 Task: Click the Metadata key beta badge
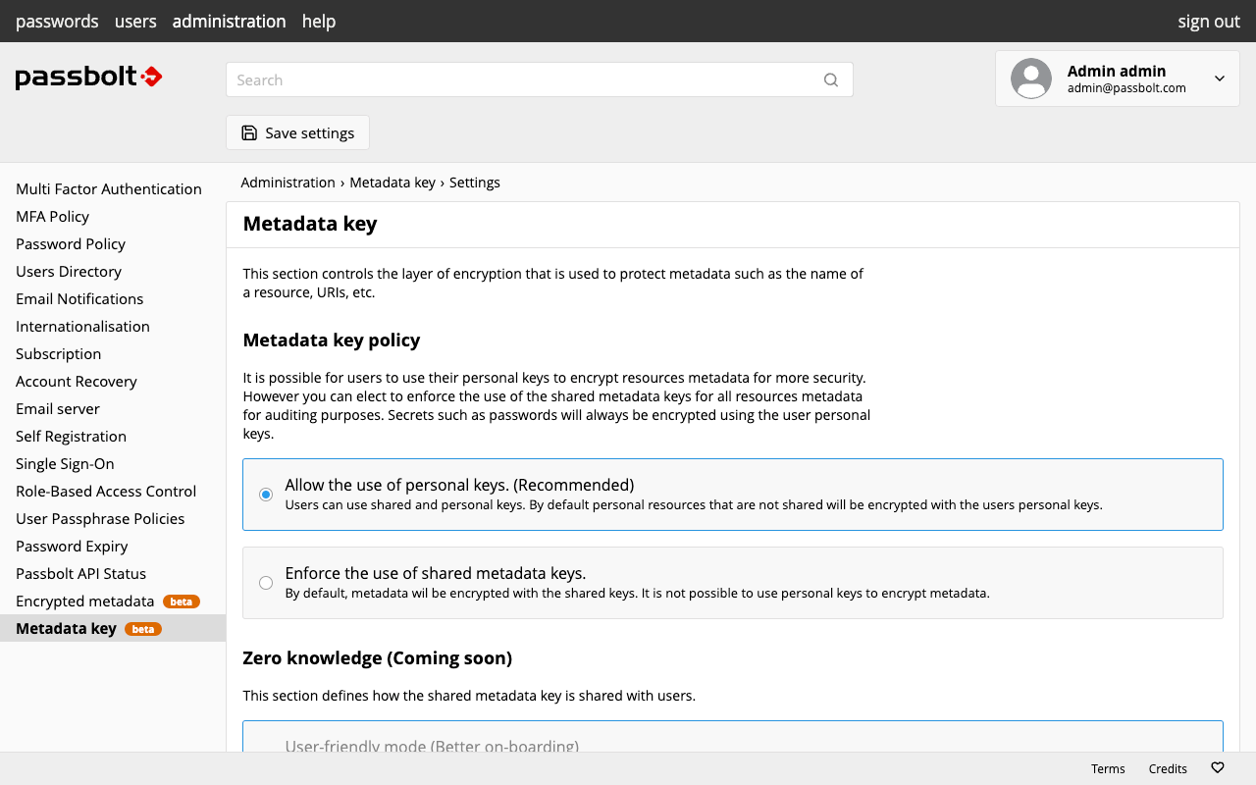click(x=143, y=629)
